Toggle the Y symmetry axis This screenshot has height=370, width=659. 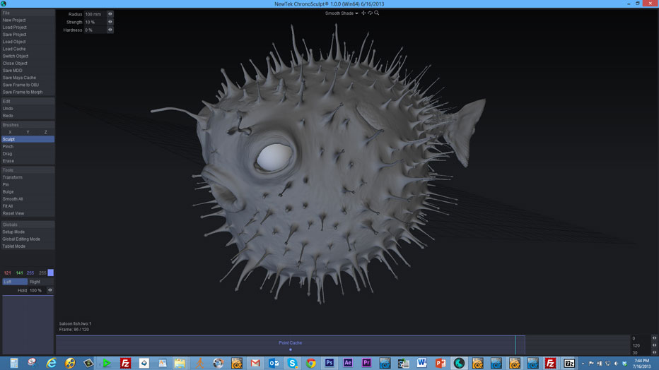pyautogui.click(x=28, y=132)
